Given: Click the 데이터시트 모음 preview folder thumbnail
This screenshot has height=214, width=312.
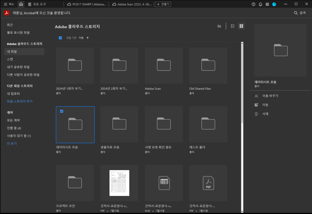Looking at the screenshot, I should [x=280, y=50].
